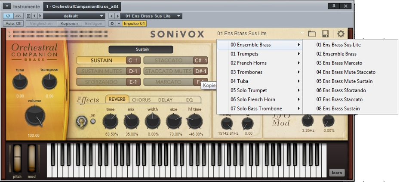Screen dimensions: 400x182
Task: Select the SUSTAIN MUTES articulation
Action: (x=101, y=71)
